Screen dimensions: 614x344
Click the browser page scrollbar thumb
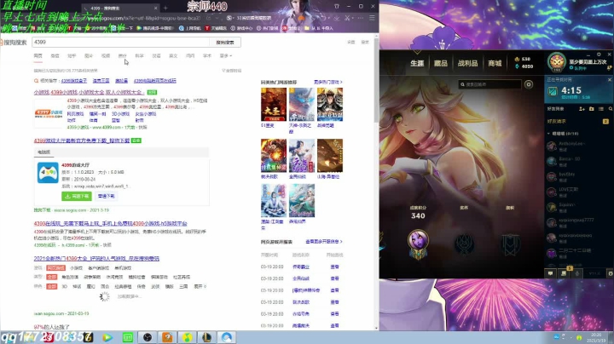376,80
